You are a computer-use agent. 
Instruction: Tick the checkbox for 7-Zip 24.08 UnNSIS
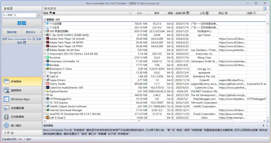(44, 35)
